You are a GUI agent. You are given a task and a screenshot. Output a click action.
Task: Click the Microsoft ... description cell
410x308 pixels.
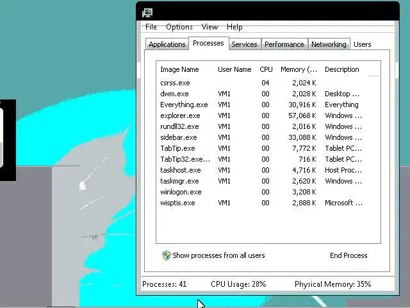pos(343,203)
